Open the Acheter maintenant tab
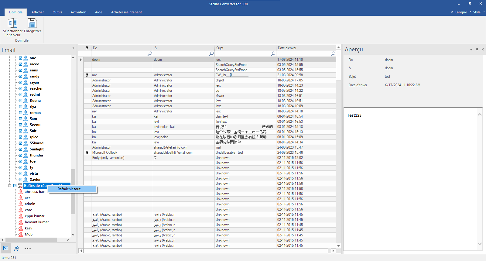The height and width of the screenshot is (261, 486). tap(126, 12)
